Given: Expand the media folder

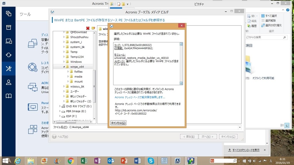Looking at the screenshot, I should [68, 76].
